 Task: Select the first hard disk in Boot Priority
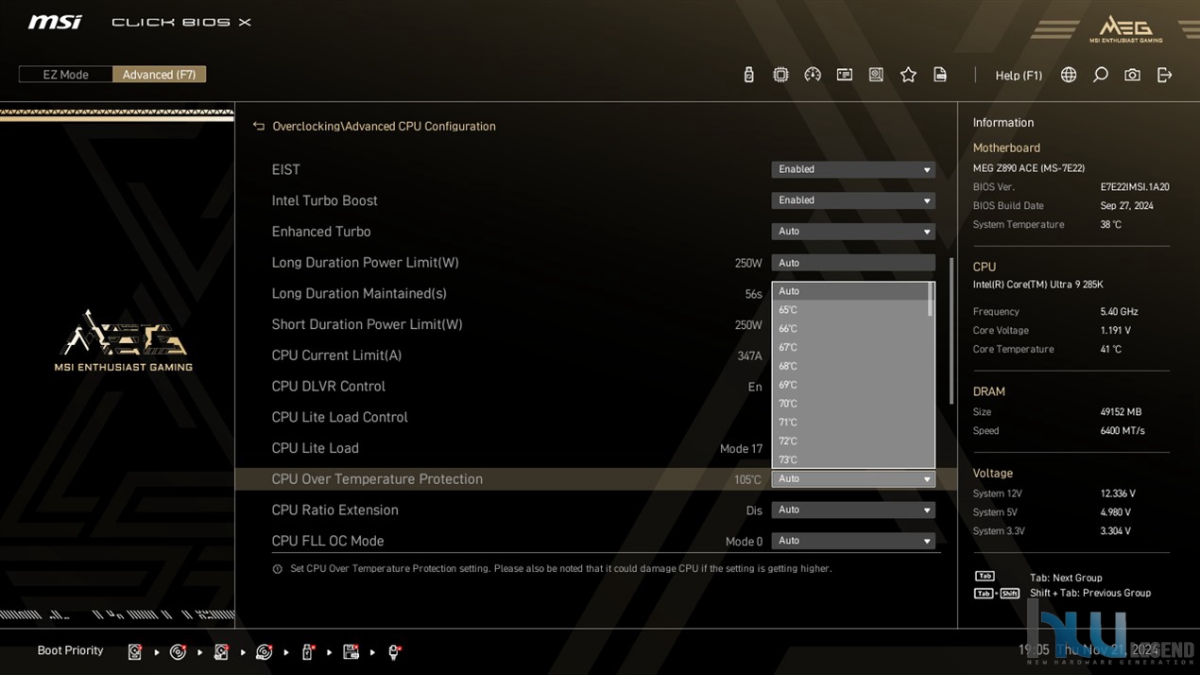pos(135,651)
